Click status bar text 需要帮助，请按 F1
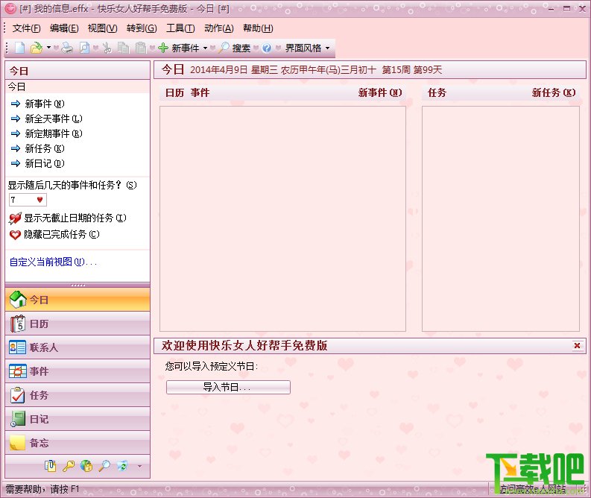Screen dimensions: 591x498 point(42,489)
